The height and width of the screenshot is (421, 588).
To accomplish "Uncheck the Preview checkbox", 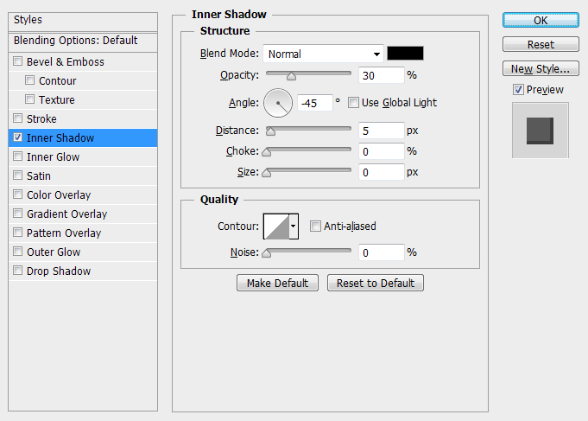I will click(x=518, y=90).
